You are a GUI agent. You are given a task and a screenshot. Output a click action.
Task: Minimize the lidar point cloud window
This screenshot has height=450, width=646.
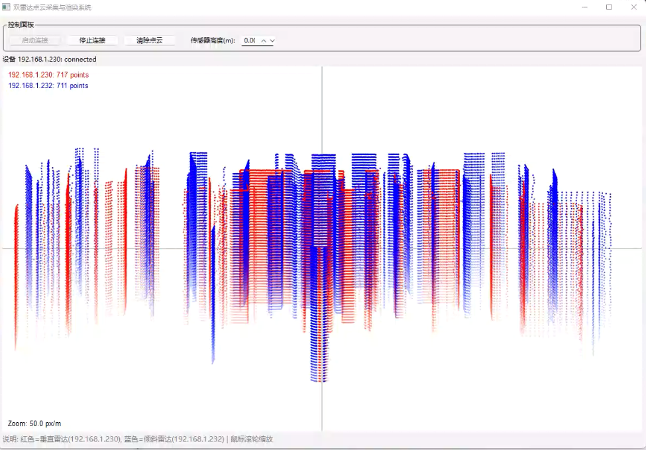[x=585, y=7]
